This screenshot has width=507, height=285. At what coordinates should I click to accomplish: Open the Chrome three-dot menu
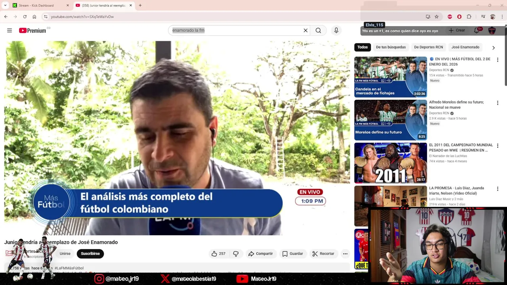point(502,17)
